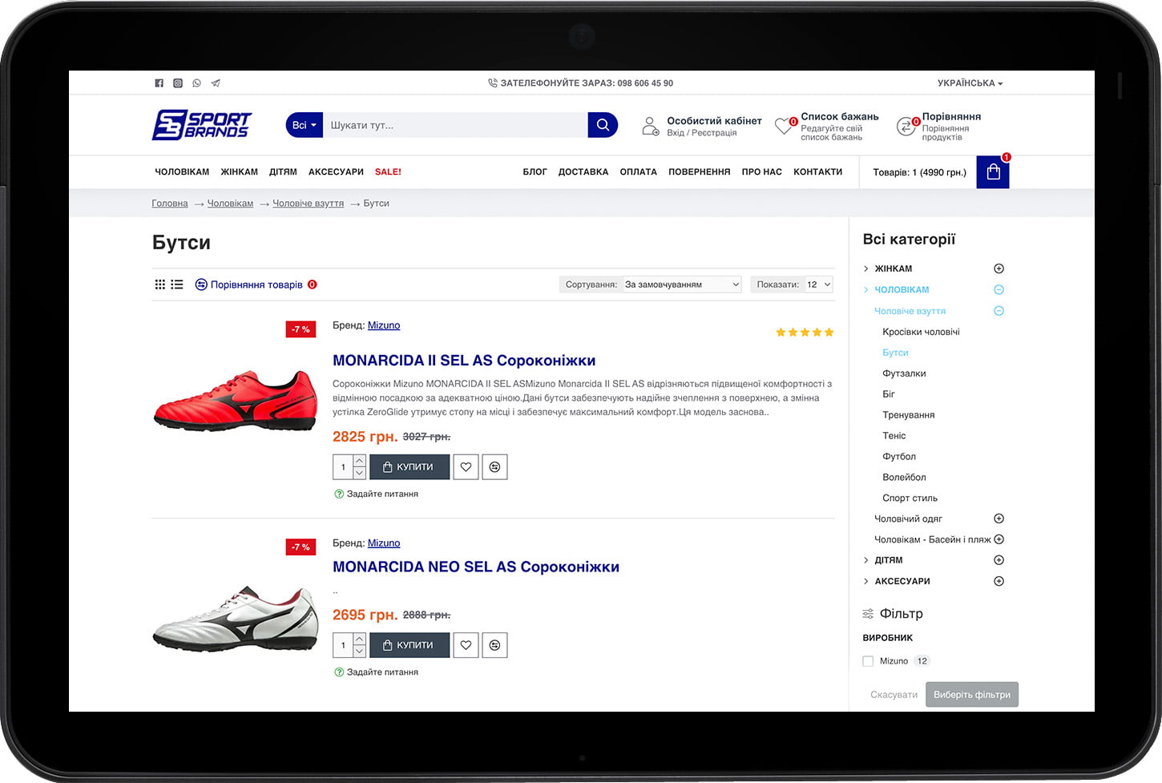Click the Mizuno brand link of first product
Viewport: 1162px width, 783px height.
click(383, 325)
